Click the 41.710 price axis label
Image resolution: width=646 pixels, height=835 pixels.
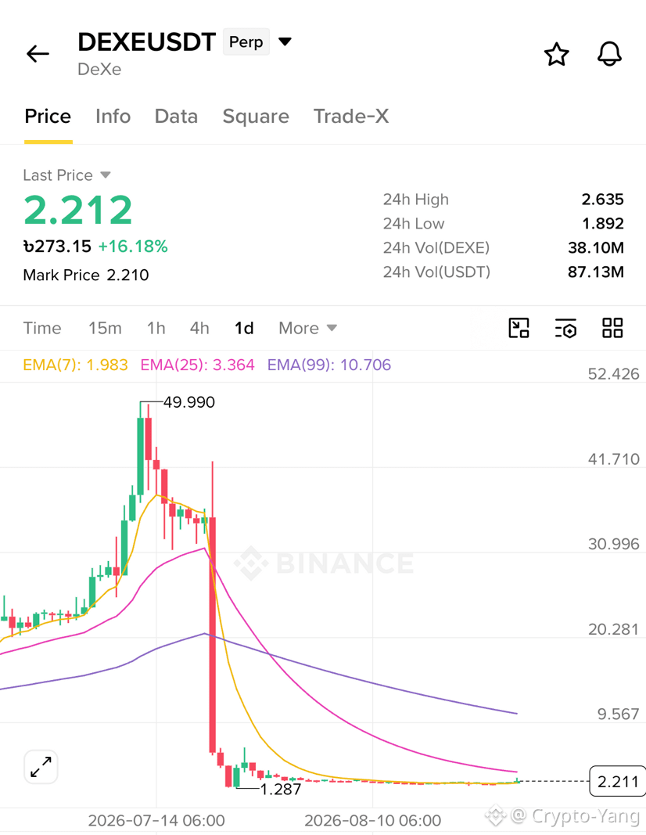pyautogui.click(x=613, y=459)
